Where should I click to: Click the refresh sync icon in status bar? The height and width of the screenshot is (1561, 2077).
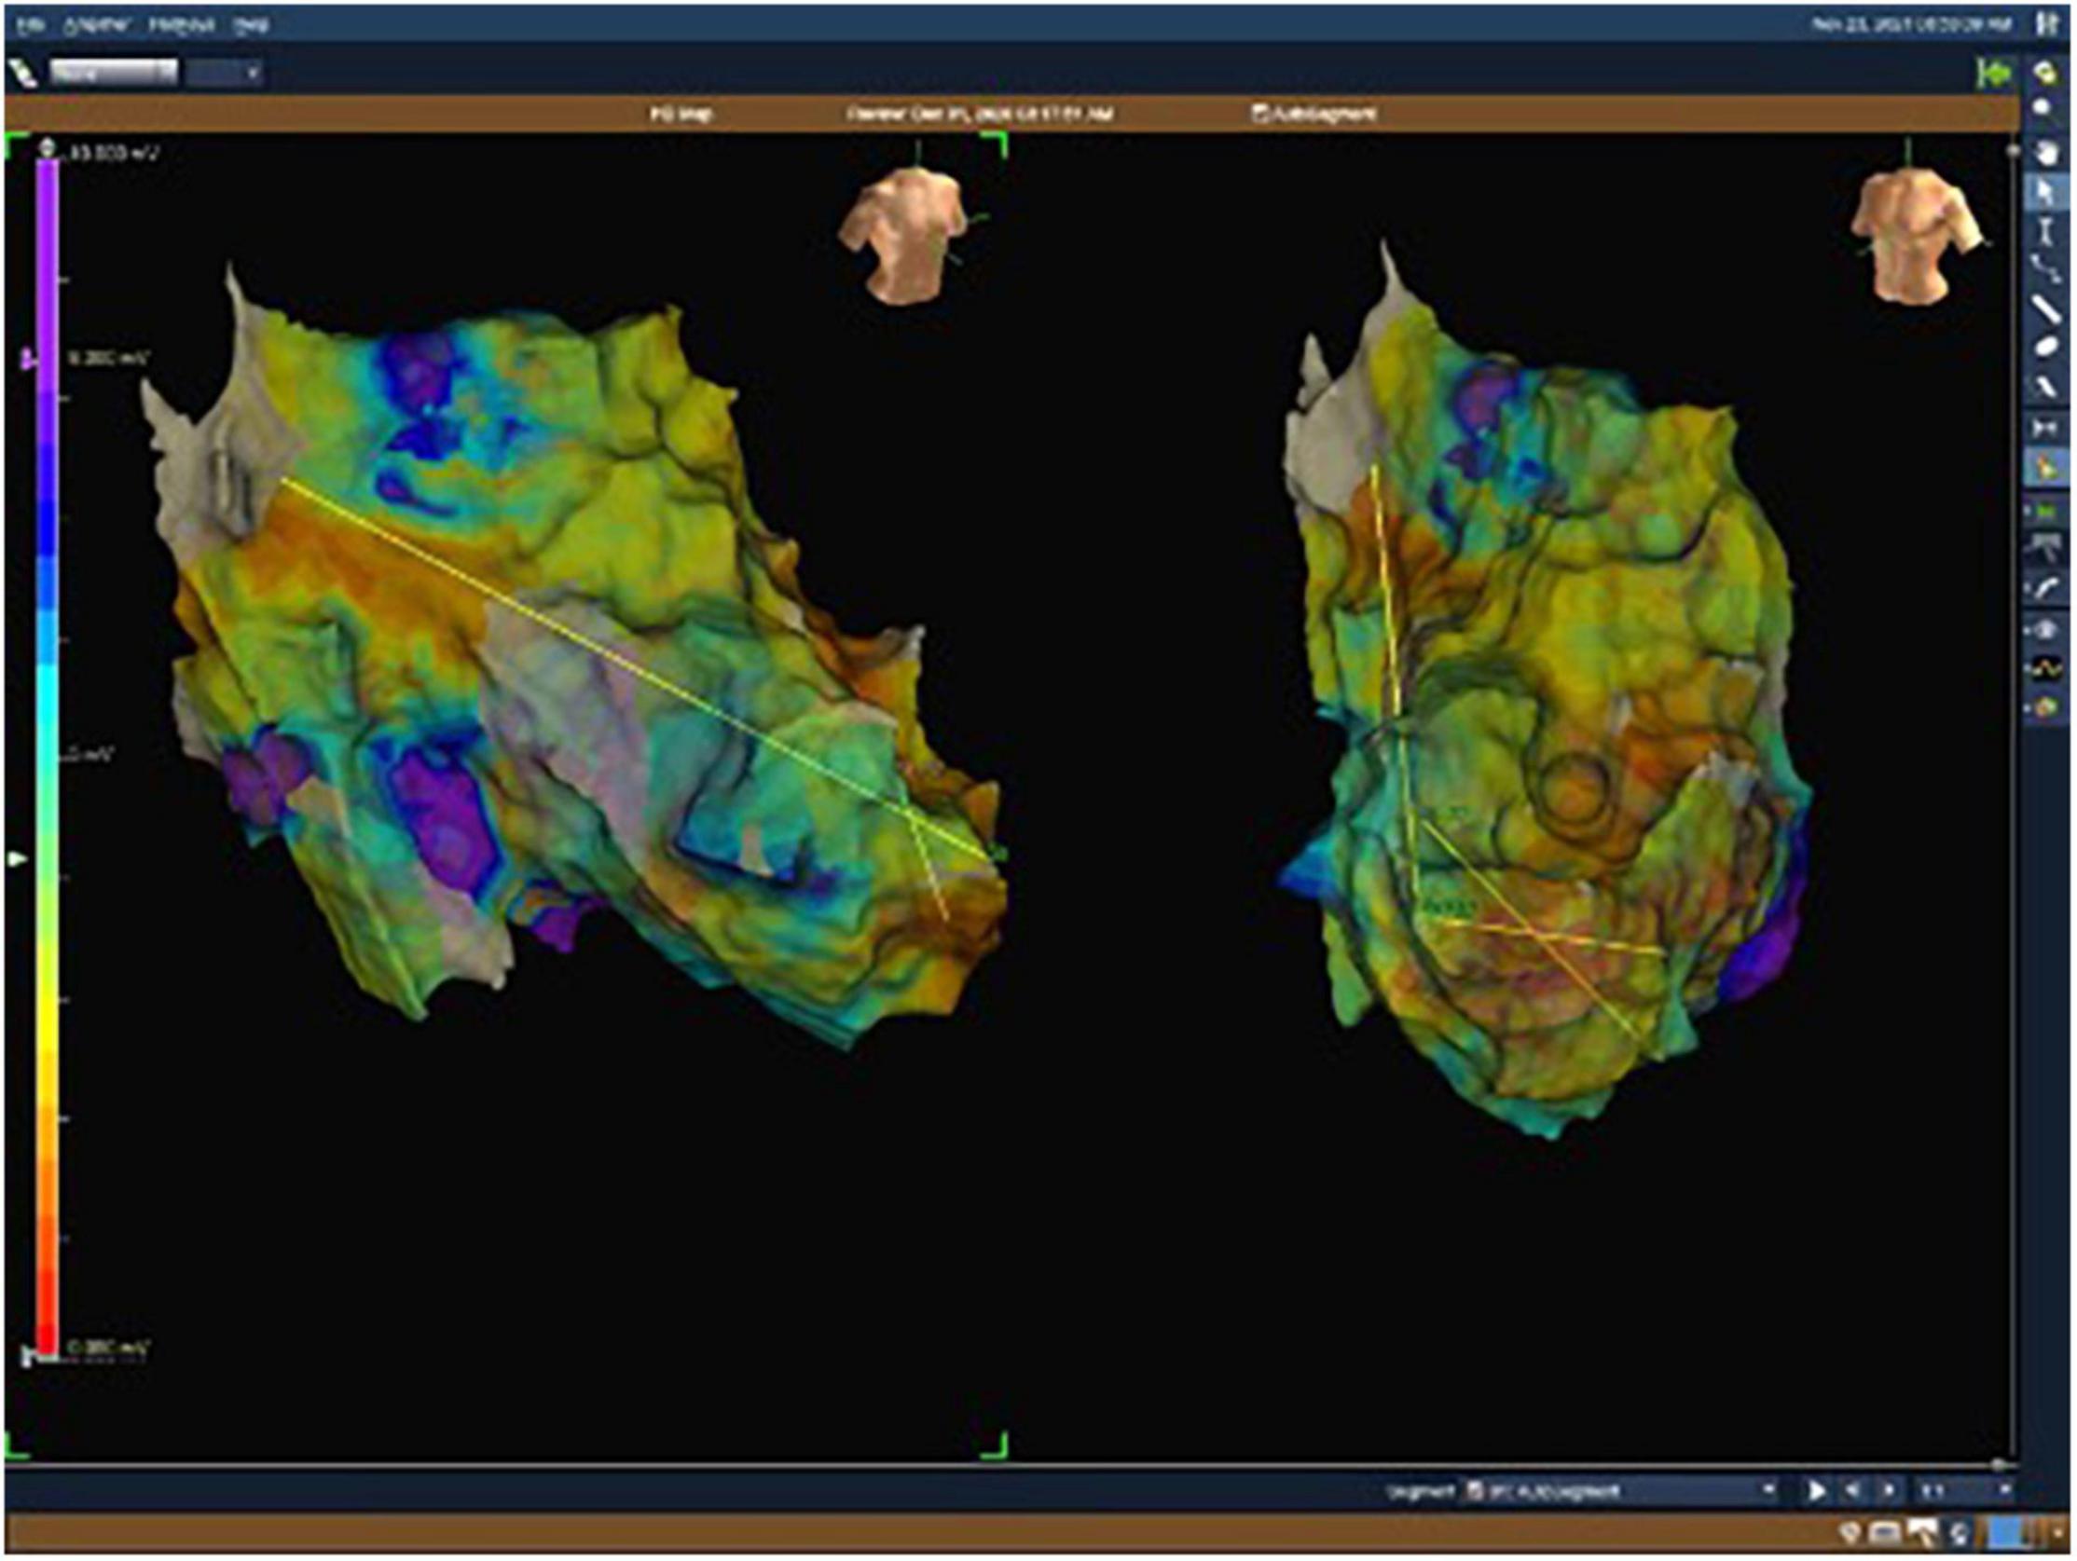pos(1960,1536)
